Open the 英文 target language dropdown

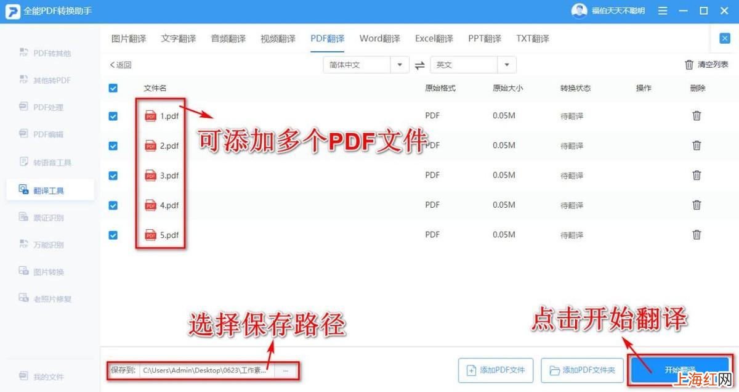click(x=473, y=65)
